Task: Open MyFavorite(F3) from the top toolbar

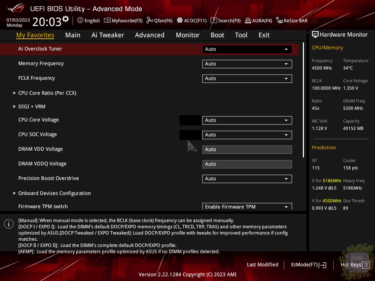Action: (x=123, y=20)
